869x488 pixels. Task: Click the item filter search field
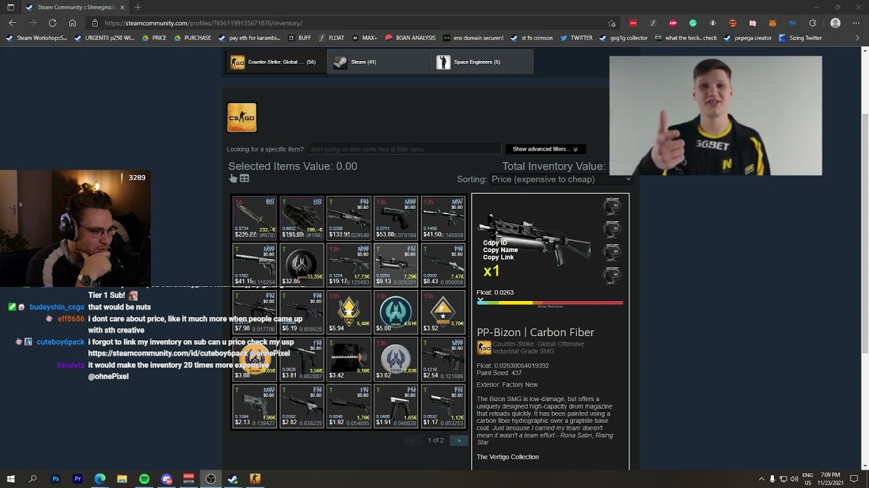tap(404, 149)
